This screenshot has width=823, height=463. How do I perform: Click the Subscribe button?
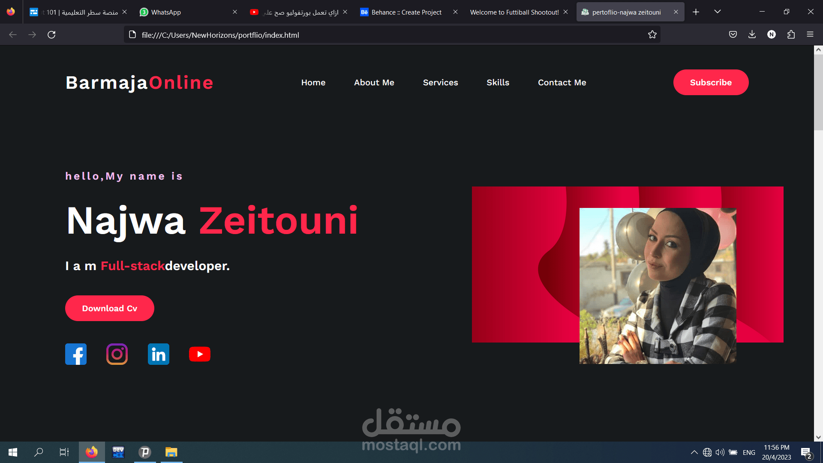[x=711, y=82]
